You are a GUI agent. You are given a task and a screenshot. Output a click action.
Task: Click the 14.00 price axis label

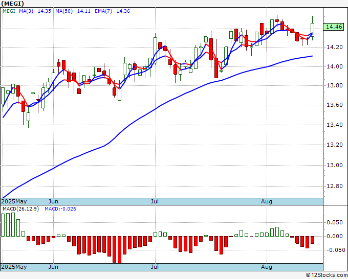tap(335, 66)
